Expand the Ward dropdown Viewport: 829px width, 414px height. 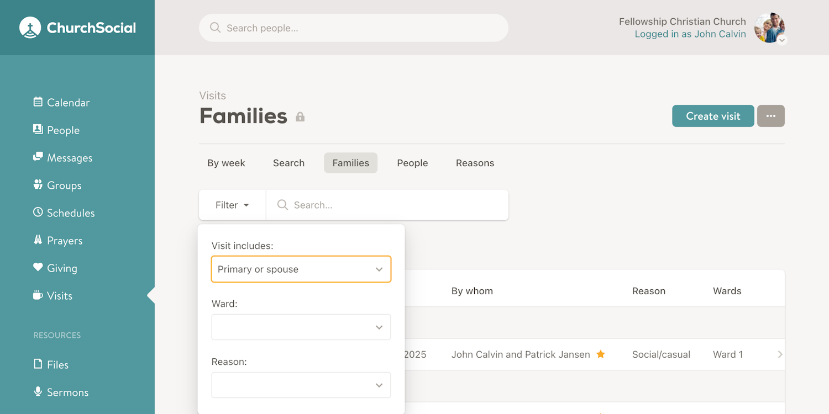click(301, 327)
